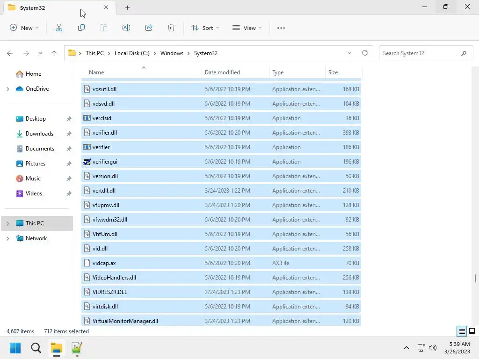Sort by Size column header

coord(344,72)
